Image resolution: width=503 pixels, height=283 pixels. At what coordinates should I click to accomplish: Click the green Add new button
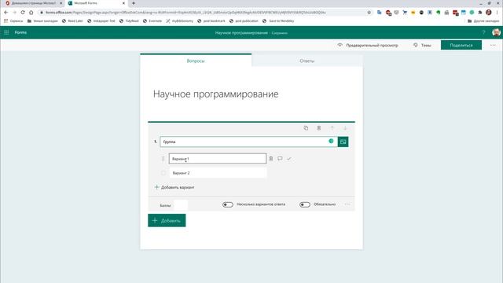167,220
